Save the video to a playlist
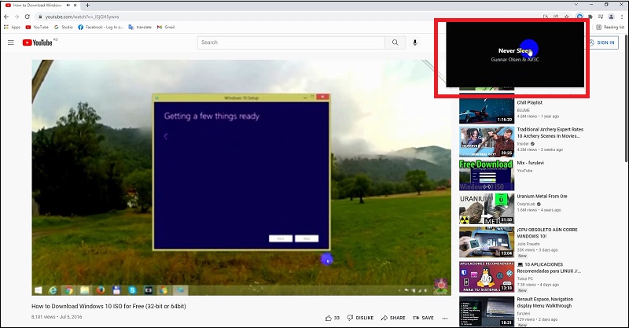The width and height of the screenshot is (629, 328). [x=423, y=318]
